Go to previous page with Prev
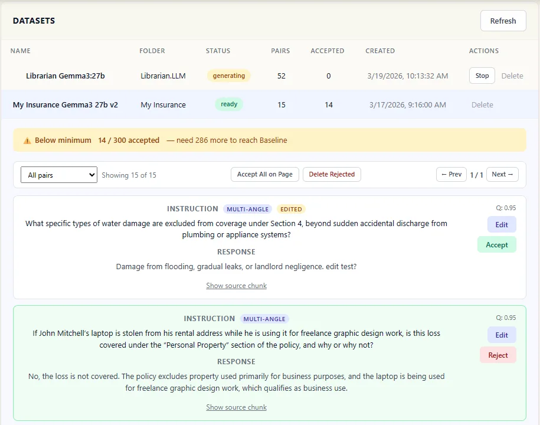 [451, 174]
